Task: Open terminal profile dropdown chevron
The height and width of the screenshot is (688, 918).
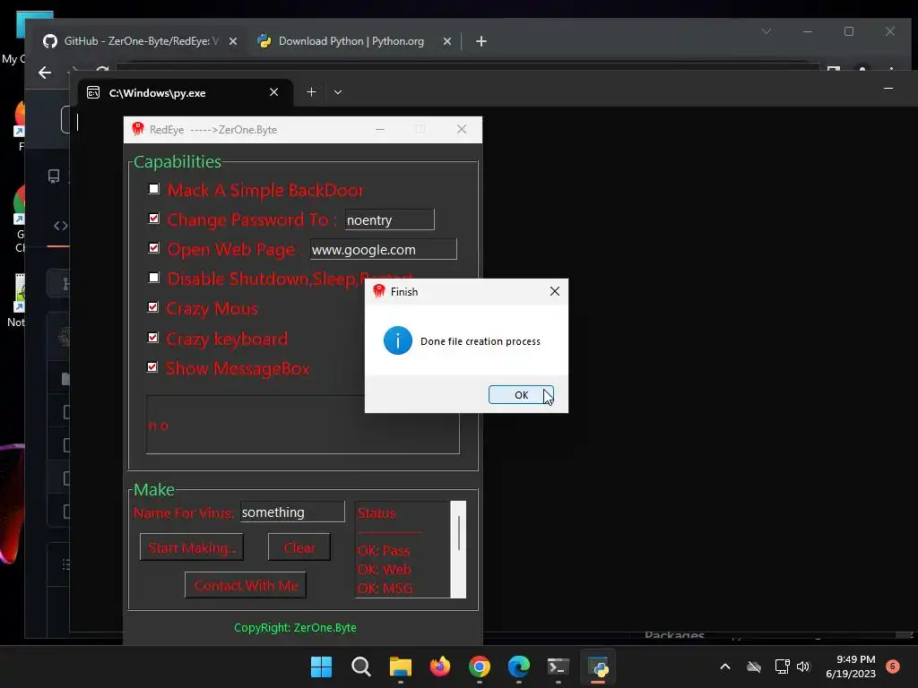Action: [x=338, y=92]
